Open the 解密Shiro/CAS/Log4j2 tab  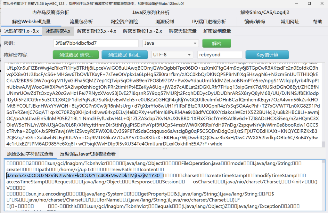point(265,13)
